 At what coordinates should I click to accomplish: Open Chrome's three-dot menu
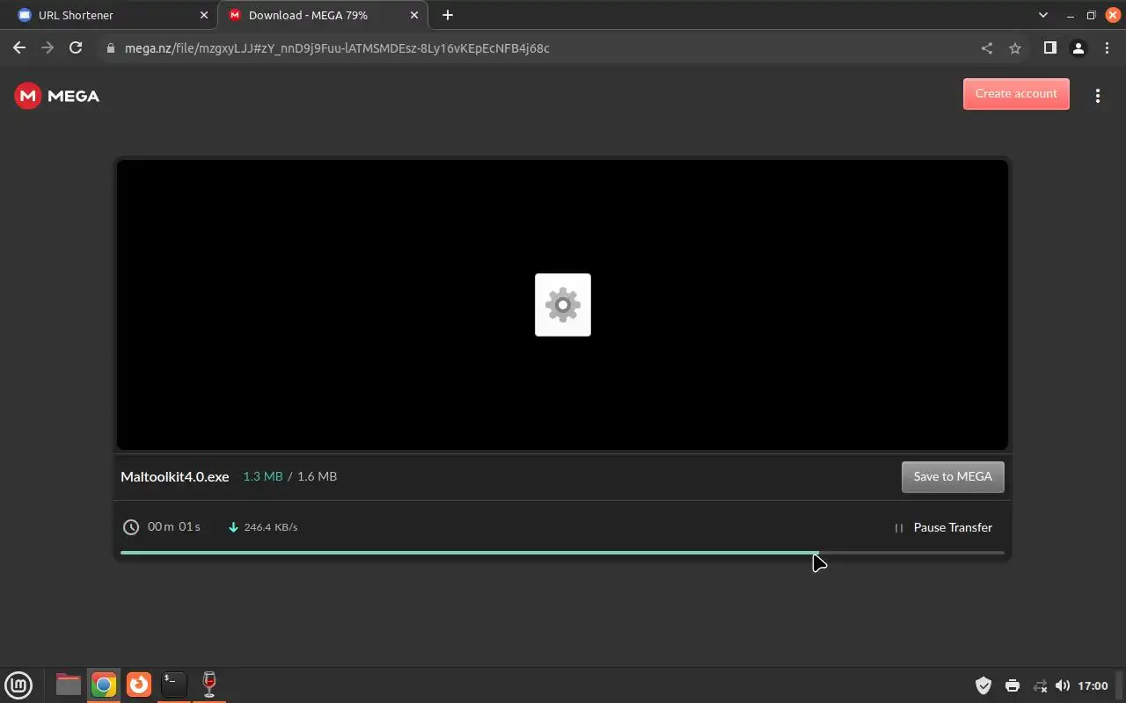(x=1107, y=48)
